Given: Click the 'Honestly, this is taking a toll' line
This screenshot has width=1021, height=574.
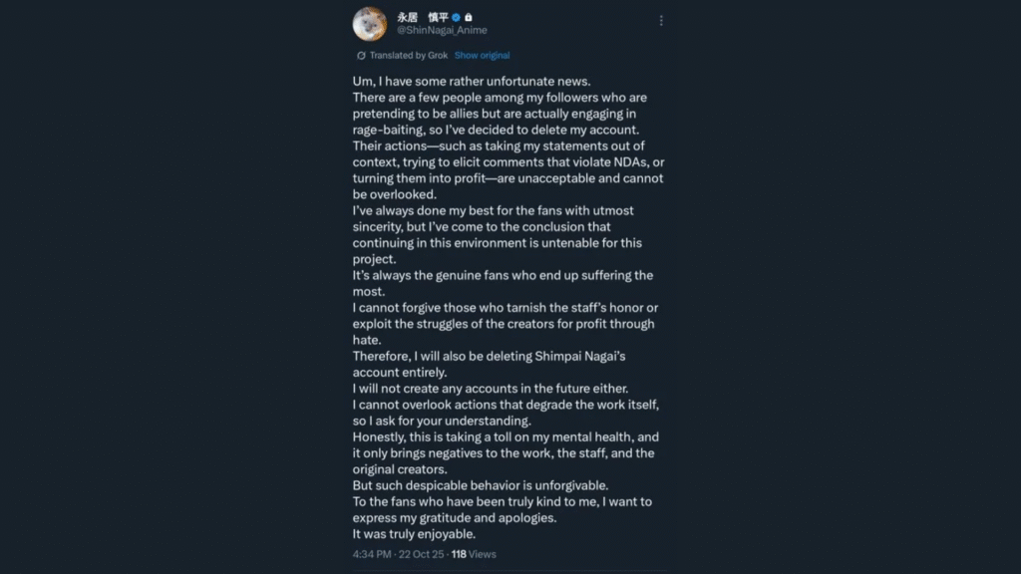Looking at the screenshot, I should (x=506, y=436).
